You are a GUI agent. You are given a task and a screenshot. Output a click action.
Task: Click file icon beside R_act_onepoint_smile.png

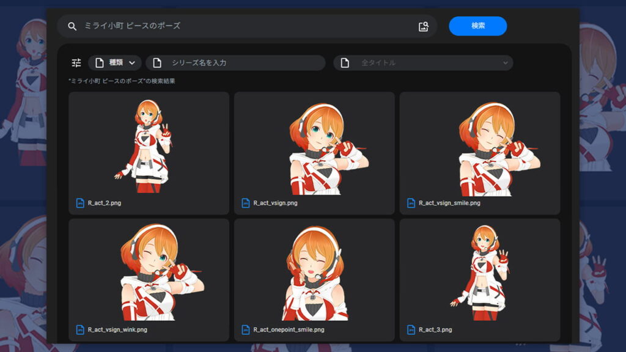(246, 330)
